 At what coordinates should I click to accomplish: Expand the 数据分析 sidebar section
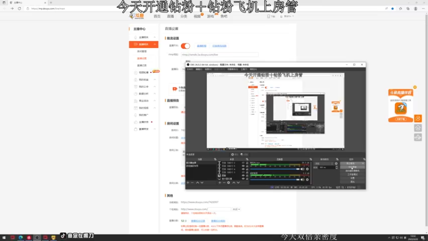pos(155,94)
